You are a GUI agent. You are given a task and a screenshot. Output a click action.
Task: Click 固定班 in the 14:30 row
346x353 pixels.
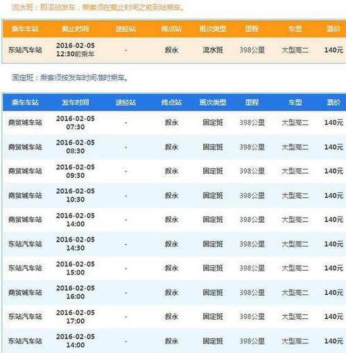point(213,244)
